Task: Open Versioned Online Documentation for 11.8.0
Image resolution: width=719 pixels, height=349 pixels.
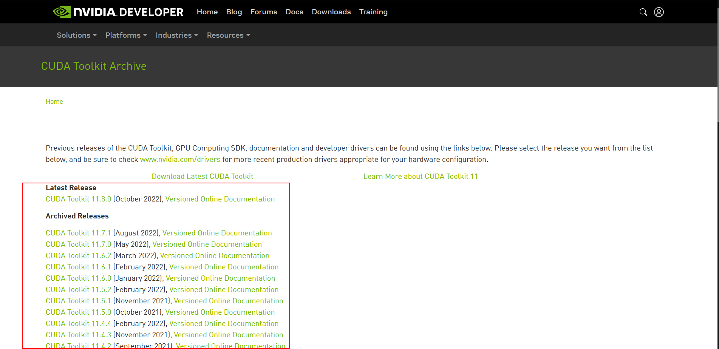Action: coord(220,199)
